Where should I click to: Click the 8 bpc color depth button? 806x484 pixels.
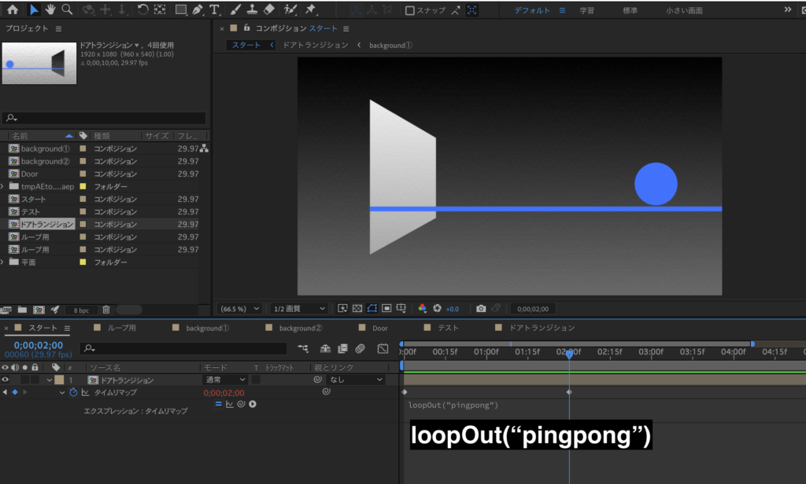tap(80, 310)
